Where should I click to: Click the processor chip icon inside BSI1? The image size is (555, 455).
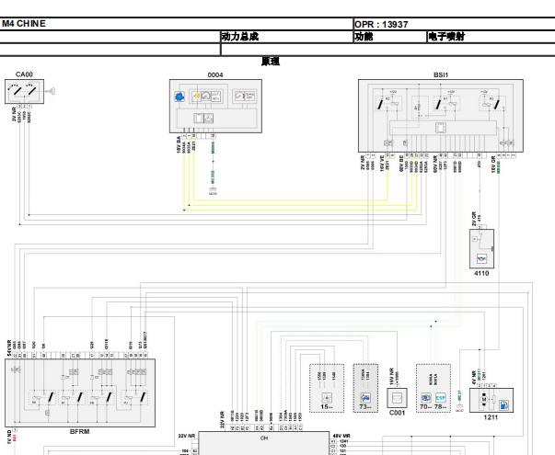tap(441, 128)
